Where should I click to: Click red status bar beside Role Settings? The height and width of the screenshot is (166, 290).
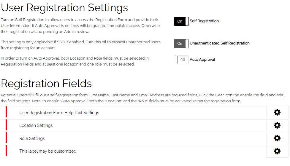pyautogui.click(x=6, y=138)
